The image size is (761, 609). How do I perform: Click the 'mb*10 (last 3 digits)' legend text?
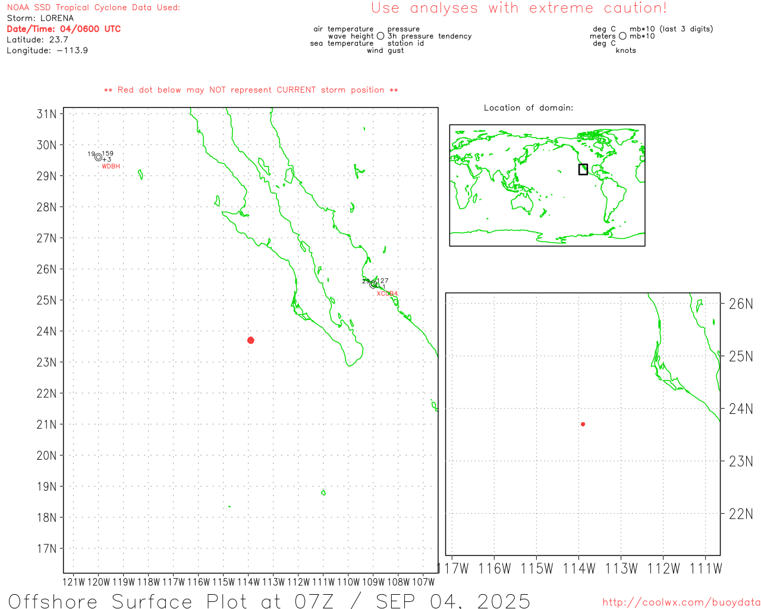671,29
